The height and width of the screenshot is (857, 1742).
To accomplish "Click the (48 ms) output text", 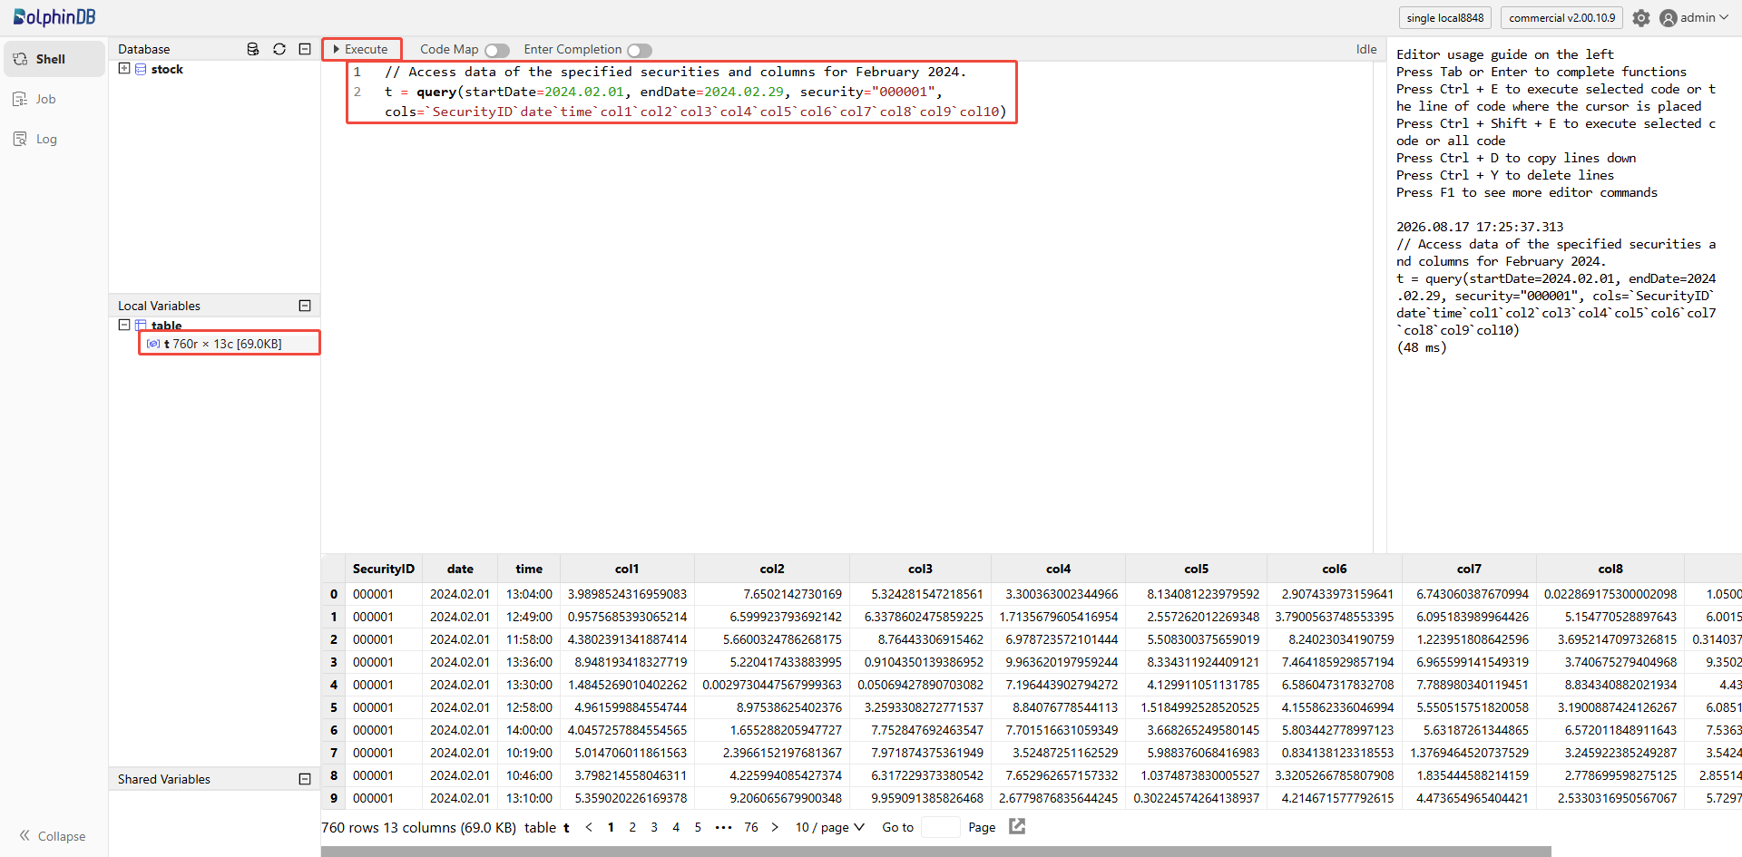I will [1422, 347].
